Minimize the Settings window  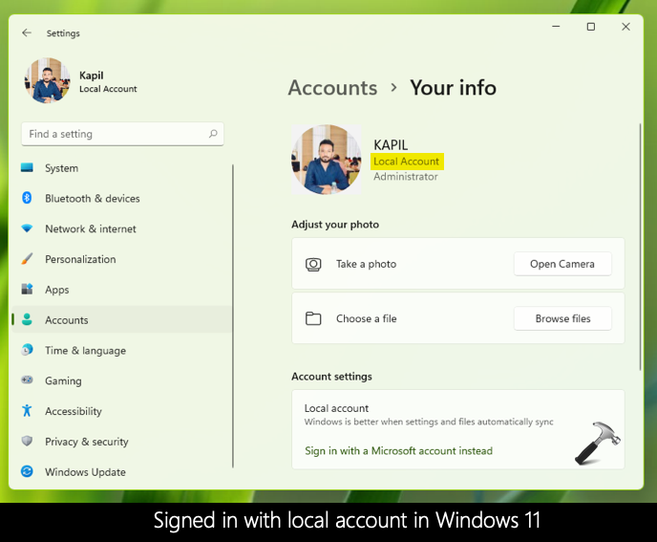(x=556, y=27)
